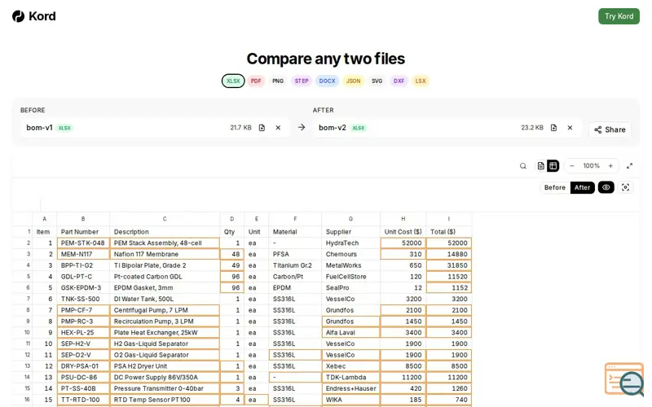Click the Kord brand name link
Viewport: 652px width, 407px height.
point(42,16)
